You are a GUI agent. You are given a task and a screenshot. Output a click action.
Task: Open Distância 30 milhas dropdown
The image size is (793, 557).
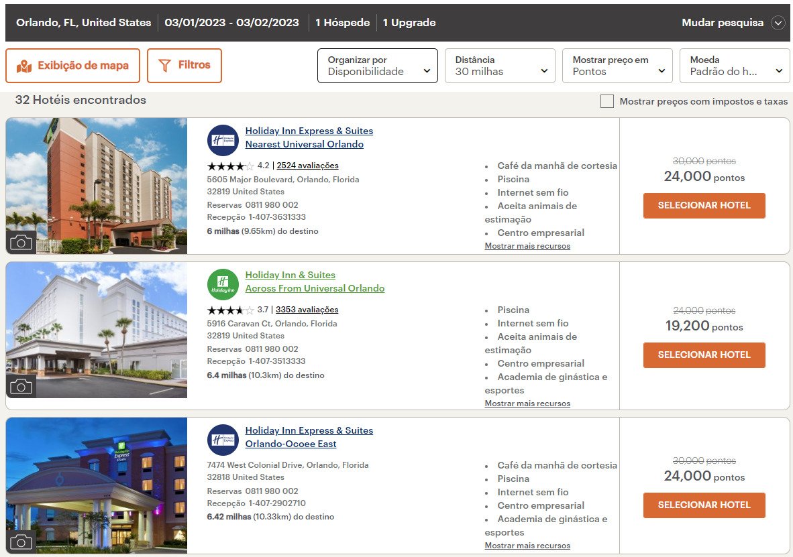500,66
